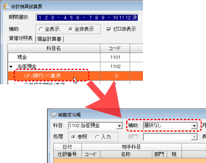Image resolution: width=206 pixels, height=163 pixels.
Task: Click month 9 in 期間選択 bar
Action: click(x=103, y=18)
